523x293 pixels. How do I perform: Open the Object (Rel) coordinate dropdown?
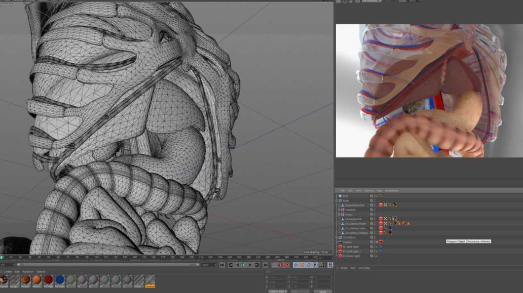click(278, 291)
